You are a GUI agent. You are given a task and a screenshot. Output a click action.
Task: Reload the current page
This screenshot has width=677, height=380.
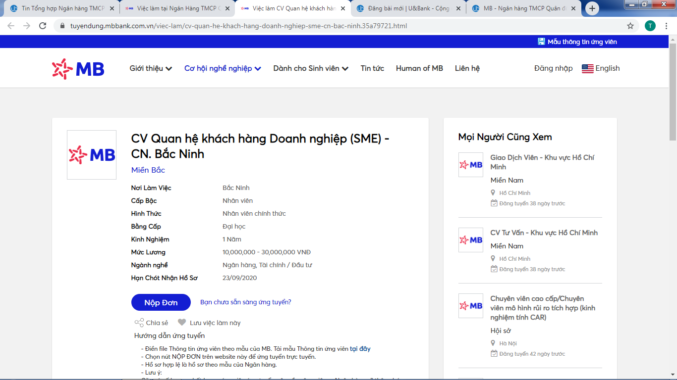click(x=43, y=26)
